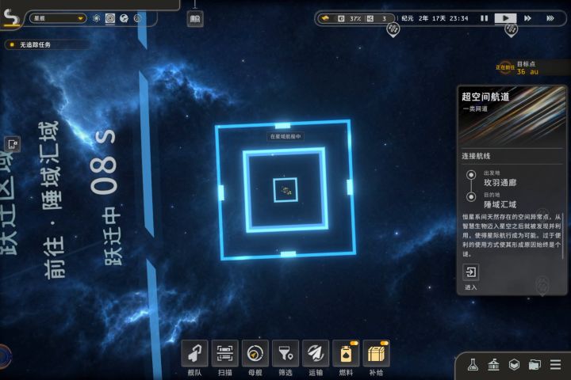Click the 进入 enter hyperspace lane button

(x=470, y=272)
